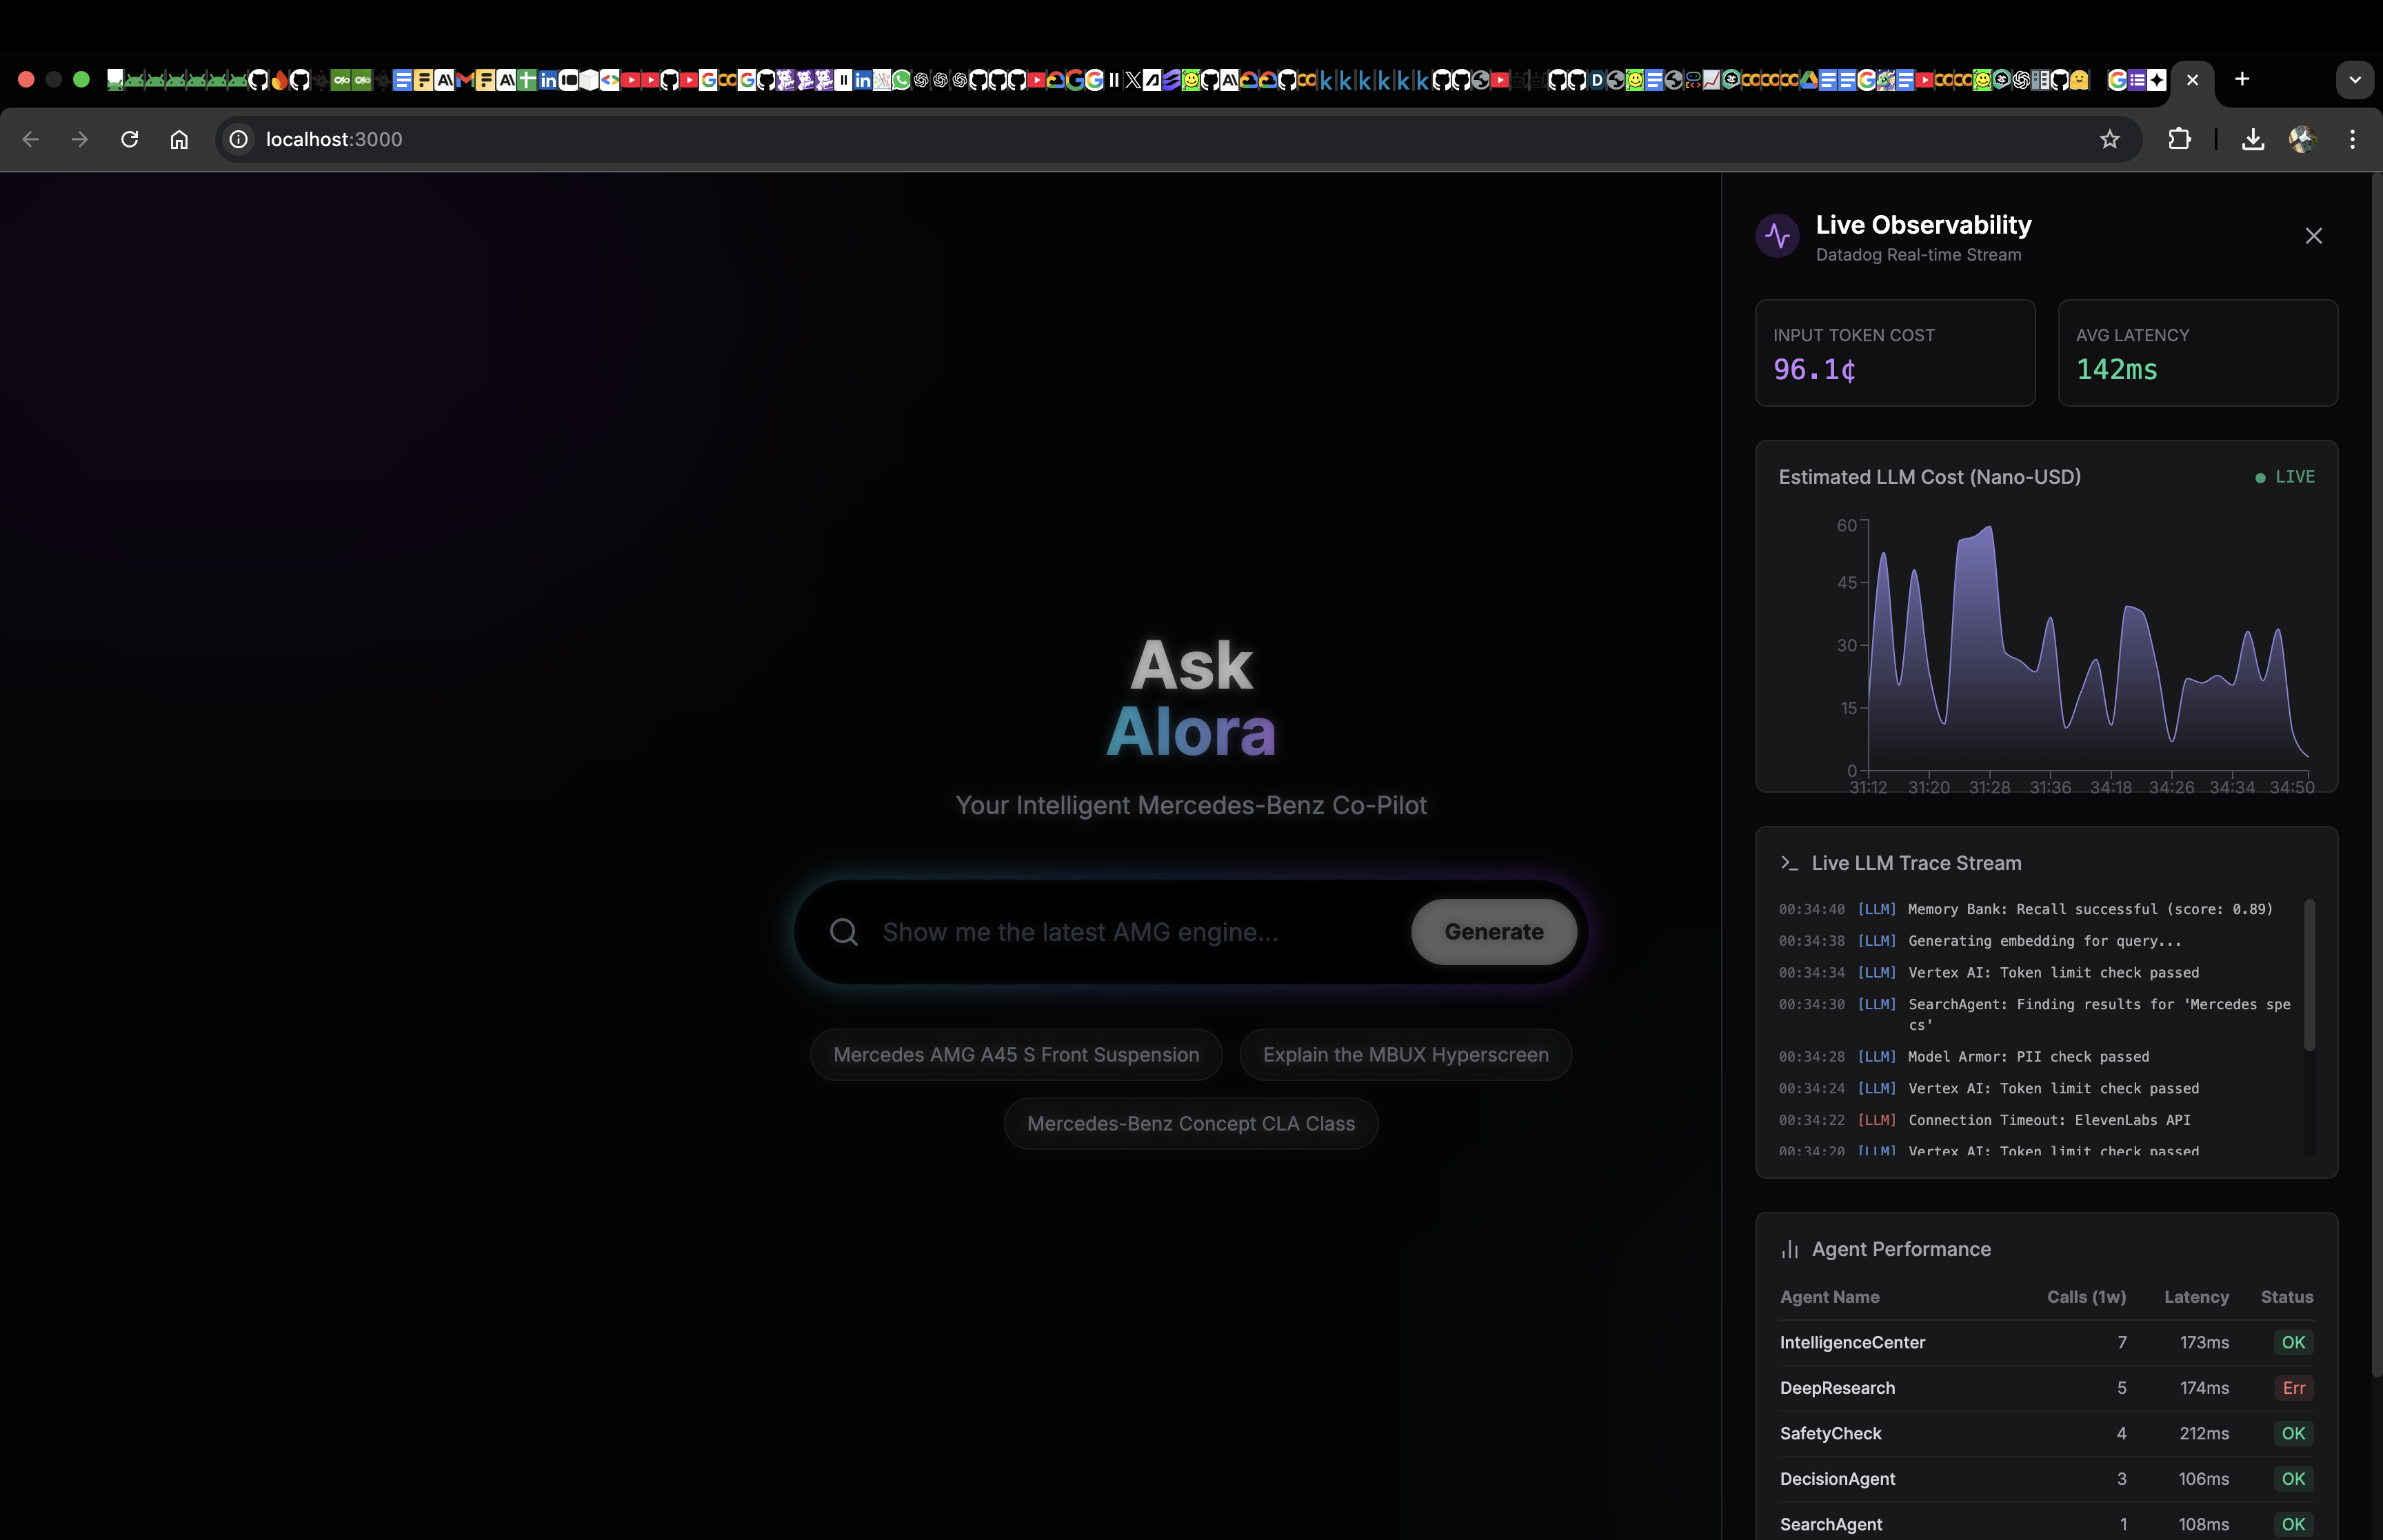The height and width of the screenshot is (1540, 2383).
Task: Close the current active tab
Action: tap(2192, 80)
